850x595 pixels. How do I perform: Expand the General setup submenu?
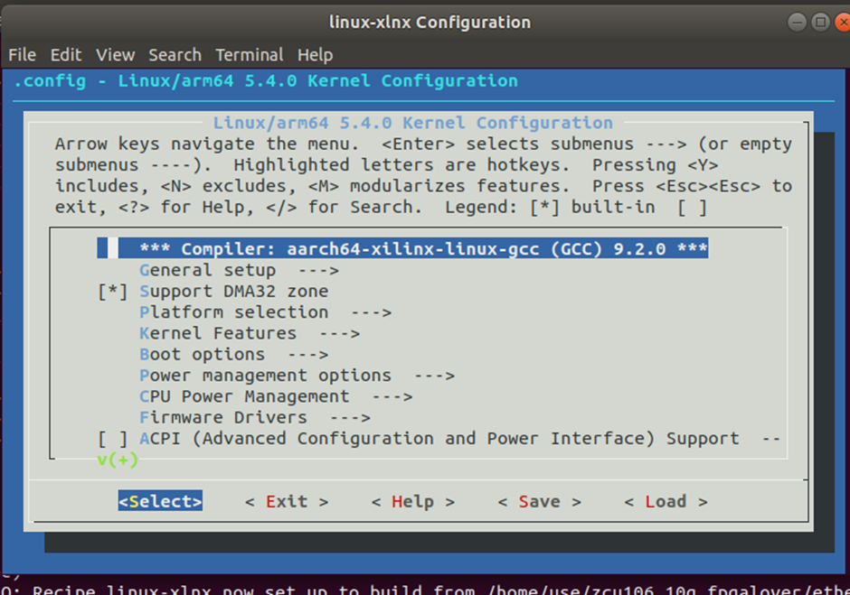click(239, 270)
